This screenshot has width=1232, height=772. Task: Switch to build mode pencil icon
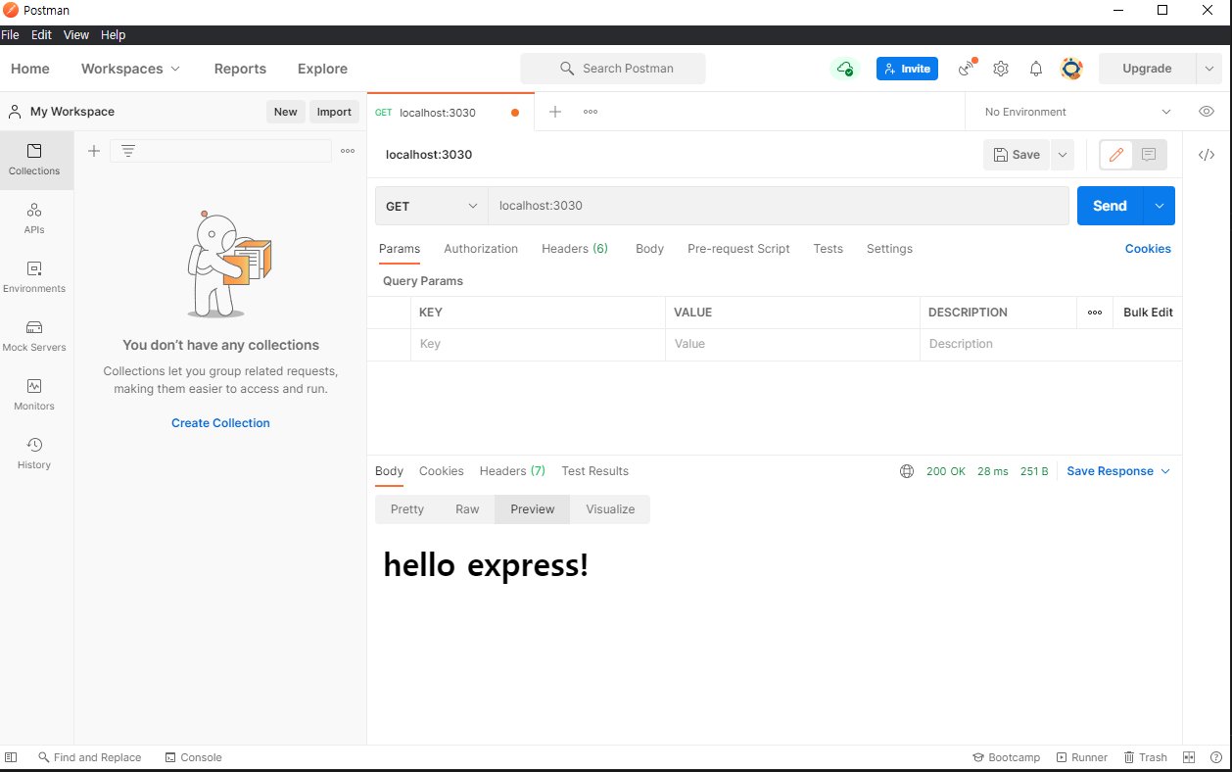tap(1116, 155)
